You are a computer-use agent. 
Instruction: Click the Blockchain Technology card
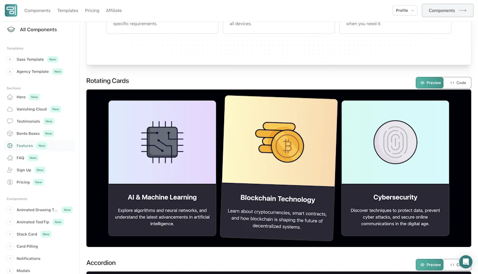coord(279,168)
